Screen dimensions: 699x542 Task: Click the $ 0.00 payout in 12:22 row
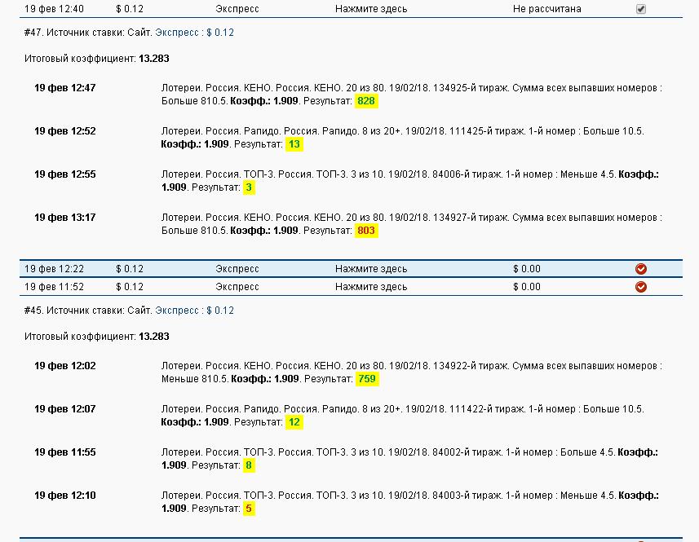tap(526, 269)
